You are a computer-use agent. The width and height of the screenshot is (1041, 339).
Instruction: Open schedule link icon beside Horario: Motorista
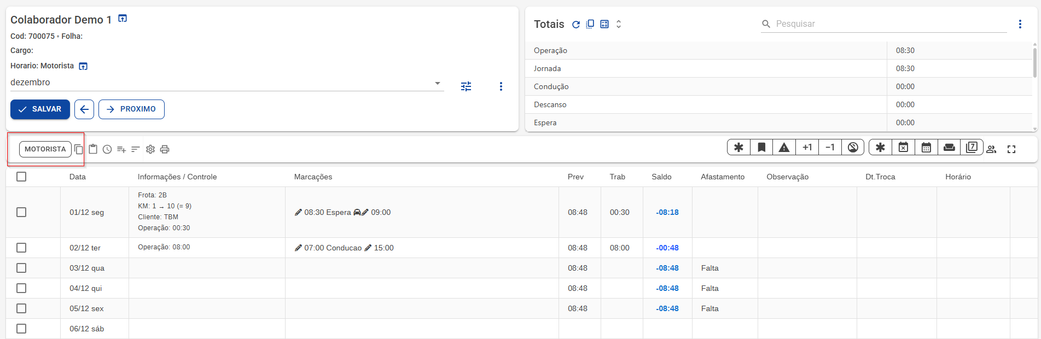coord(83,66)
